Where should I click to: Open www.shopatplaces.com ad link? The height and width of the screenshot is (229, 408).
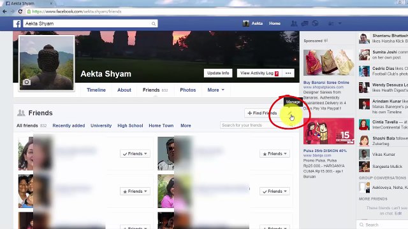(x=323, y=87)
